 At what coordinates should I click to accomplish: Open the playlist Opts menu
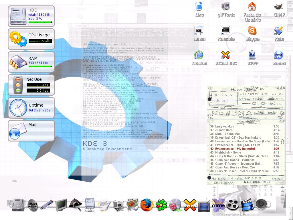[276, 179]
